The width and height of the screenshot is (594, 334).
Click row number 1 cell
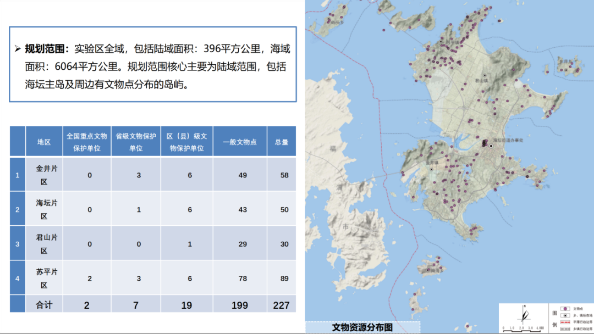coord(18,174)
